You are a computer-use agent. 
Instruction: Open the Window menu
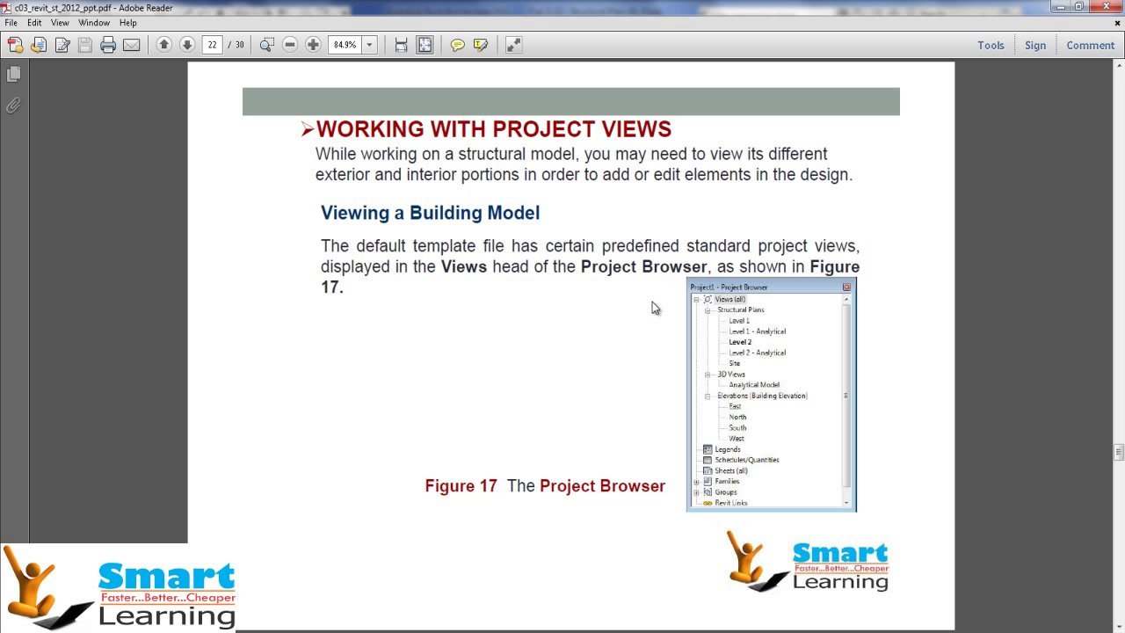pos(94,23)
